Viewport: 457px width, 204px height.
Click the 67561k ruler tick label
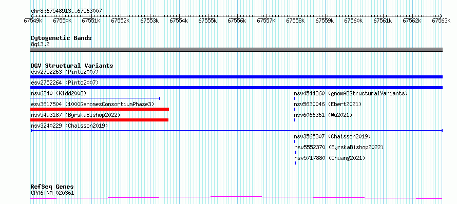(383, 21)
